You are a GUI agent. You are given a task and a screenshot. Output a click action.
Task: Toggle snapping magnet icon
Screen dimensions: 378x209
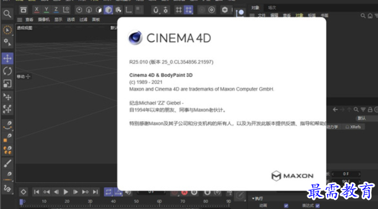click(156, 10)
